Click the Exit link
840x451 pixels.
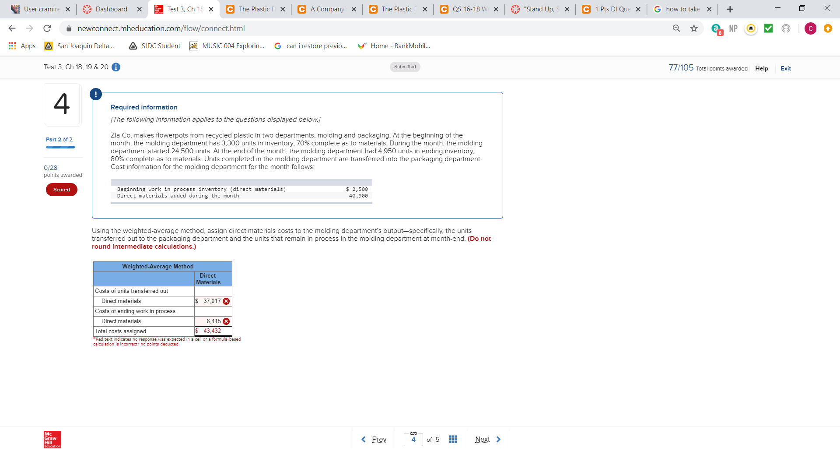pyautogui.click(x=785, y=68)
